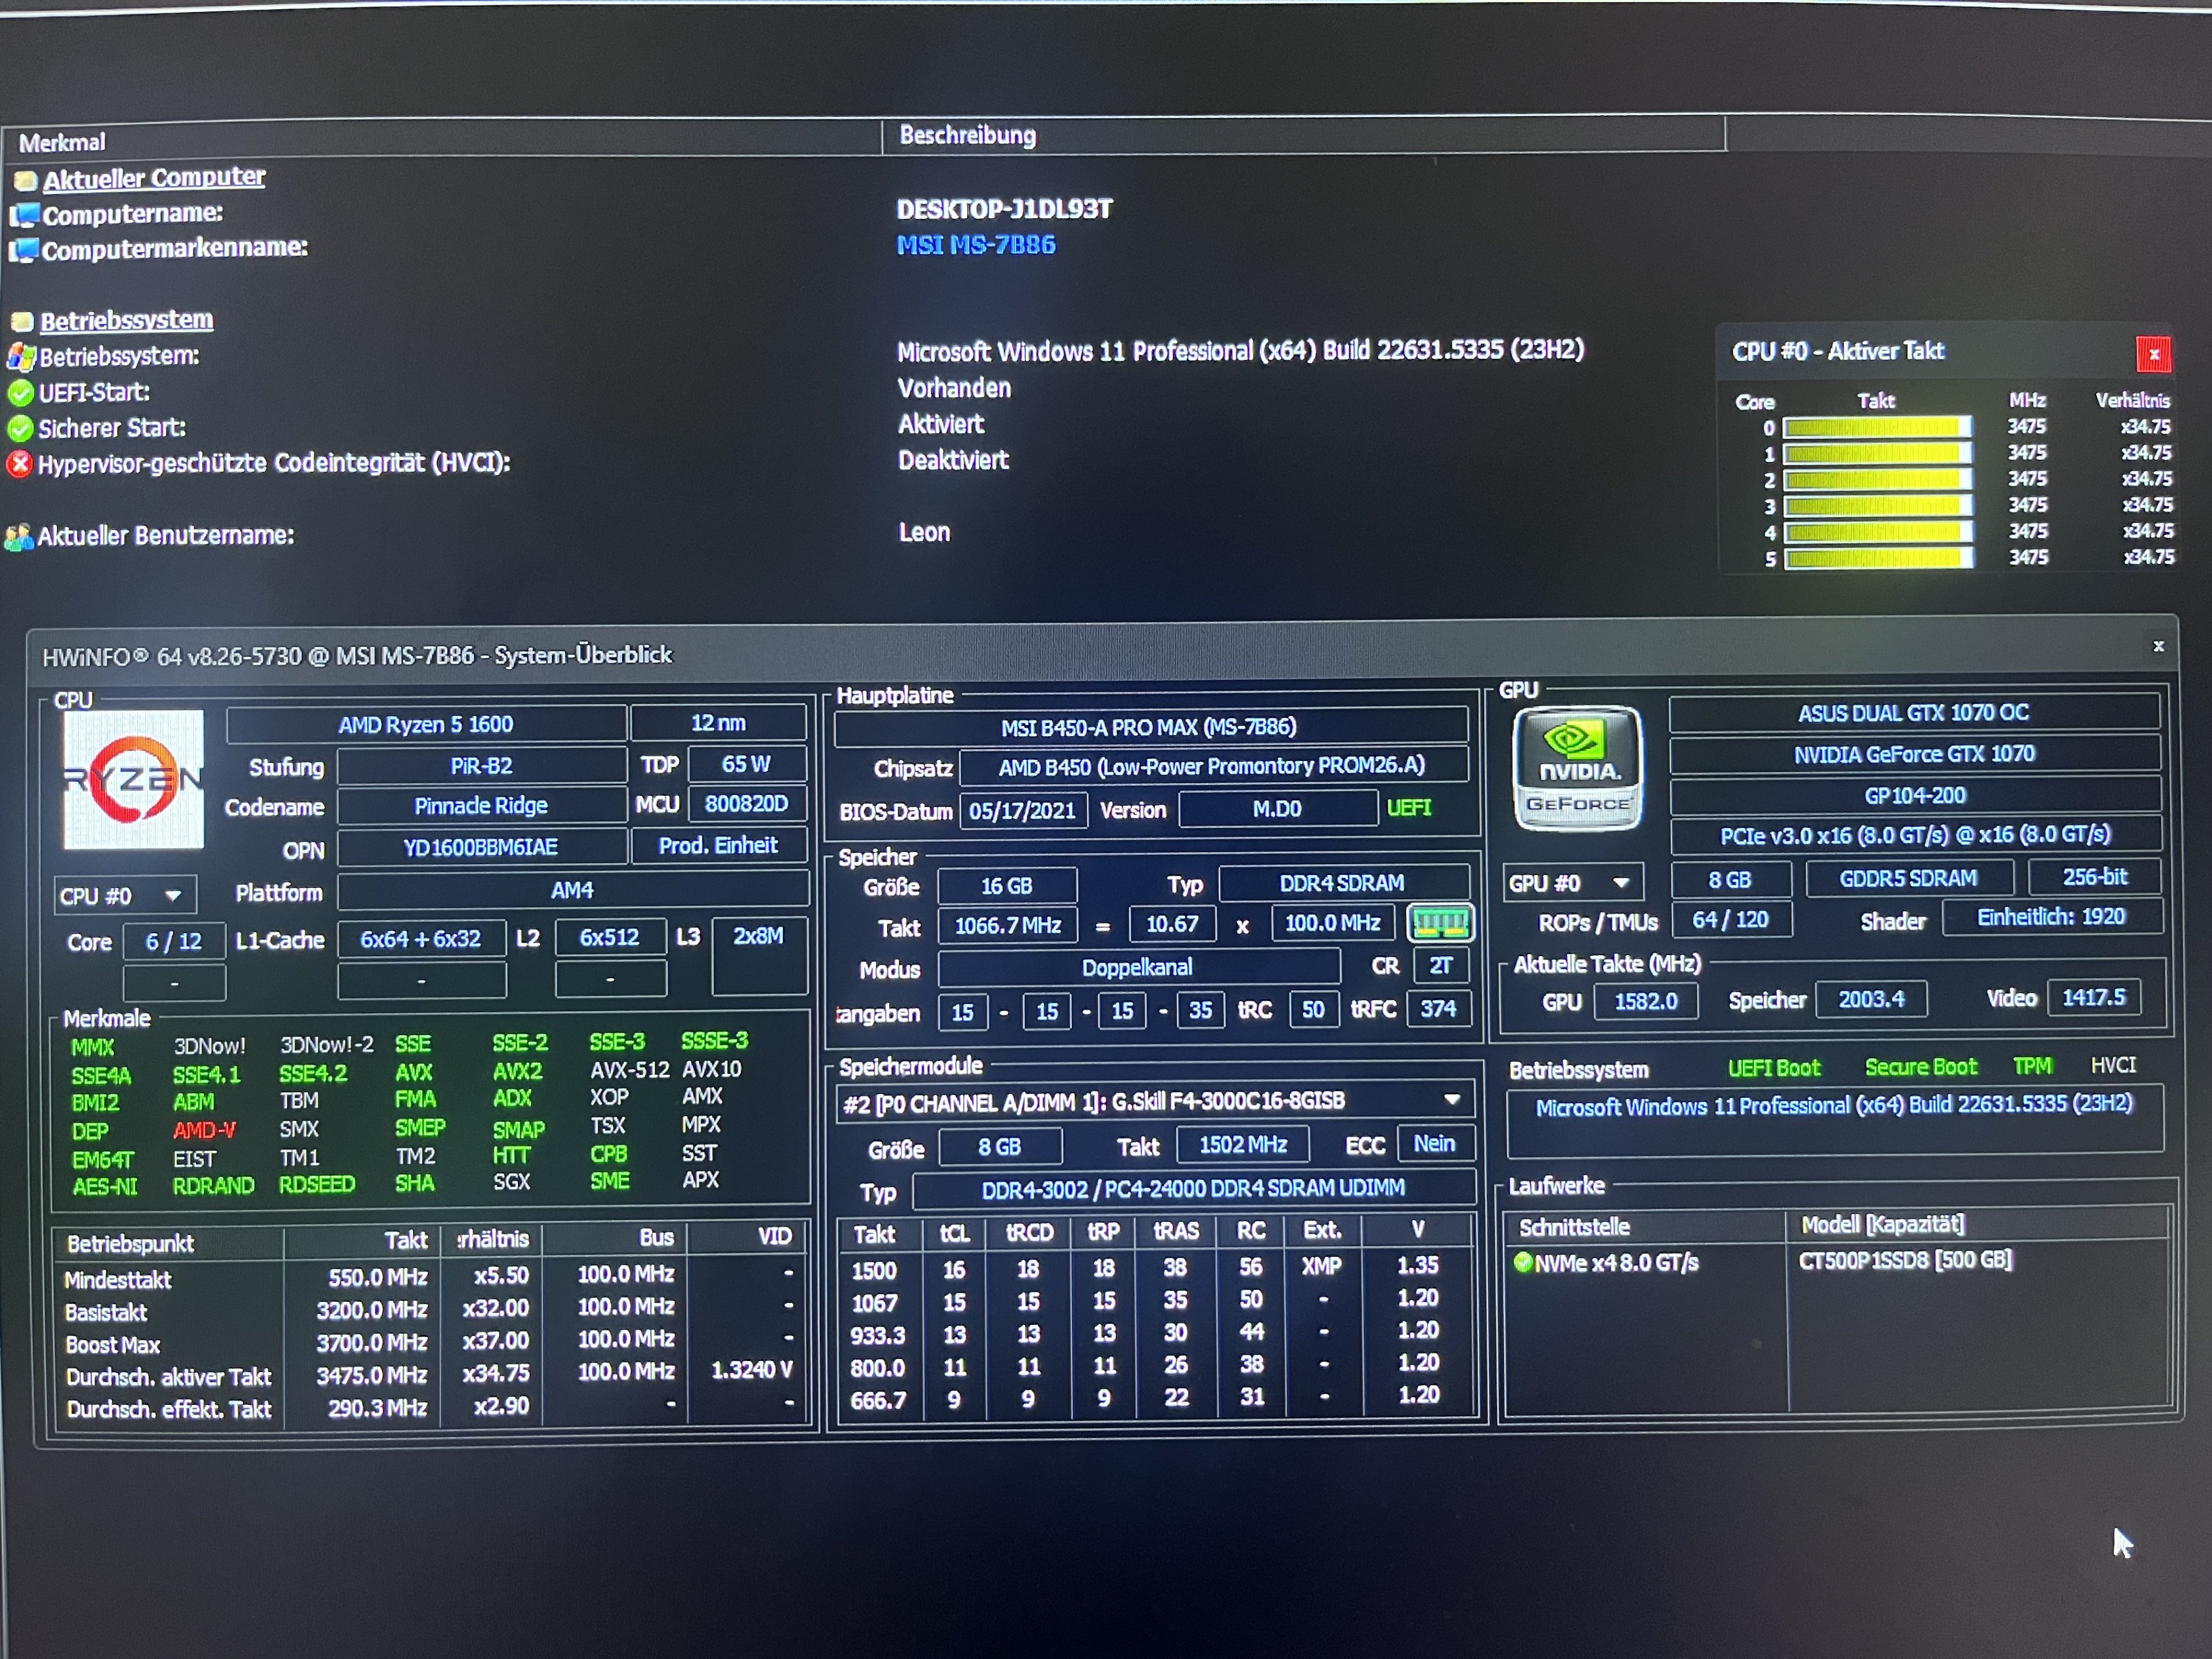
Task: Click the red HVCI error icon
Action: [x=19, y=464]
